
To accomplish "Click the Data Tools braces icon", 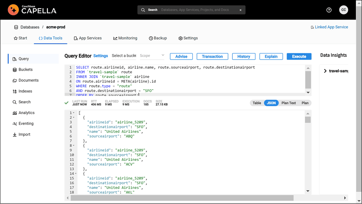I will pos(41,38).
